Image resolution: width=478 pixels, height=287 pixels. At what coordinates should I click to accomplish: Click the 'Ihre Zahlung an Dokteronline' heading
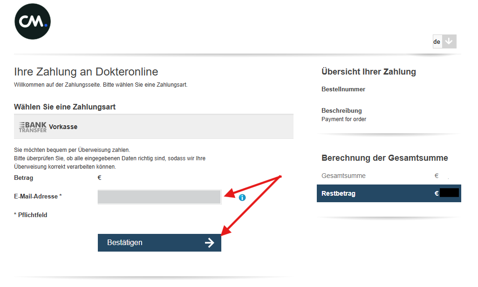[x=86, y=72]
